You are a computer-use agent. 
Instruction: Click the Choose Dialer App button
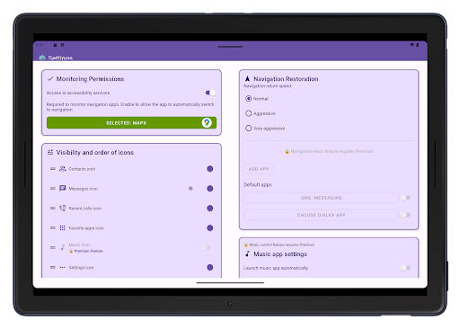[321, 215]
